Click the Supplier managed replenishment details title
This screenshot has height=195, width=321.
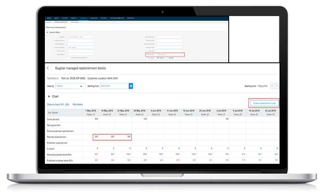pyautogui.click(x=80, y=68)
